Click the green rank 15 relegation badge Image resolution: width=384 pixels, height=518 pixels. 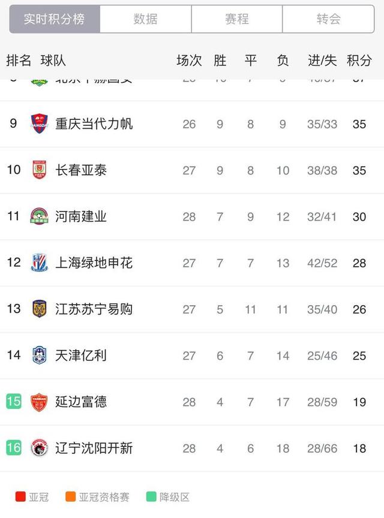coord(14,401)
